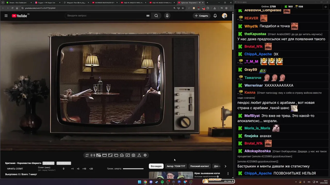Select the Автор: ТОНИ ТУТ chip

(x=176, y=166)
